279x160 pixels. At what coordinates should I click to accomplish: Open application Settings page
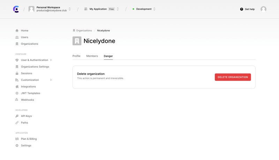coord(26,145)
